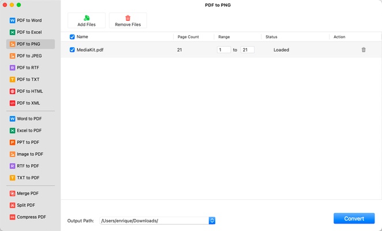Click the PDF to XML icon

click(x=12, y=103)
